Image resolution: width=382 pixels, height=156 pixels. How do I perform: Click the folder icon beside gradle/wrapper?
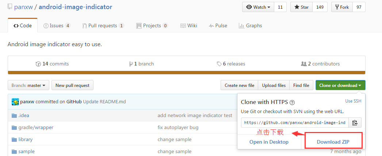(14, 128)
